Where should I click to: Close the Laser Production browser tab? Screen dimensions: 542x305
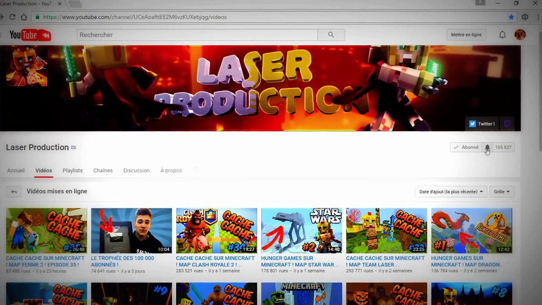[60, 4]
